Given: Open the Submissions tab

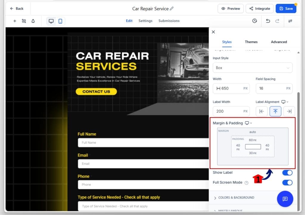Looking at the screenshot, I should click(x=169, y=21).
